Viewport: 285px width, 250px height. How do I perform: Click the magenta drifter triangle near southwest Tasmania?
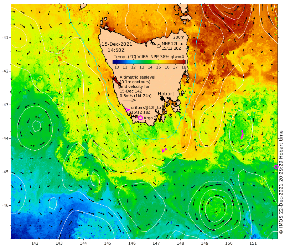click(x=128, y=110)
